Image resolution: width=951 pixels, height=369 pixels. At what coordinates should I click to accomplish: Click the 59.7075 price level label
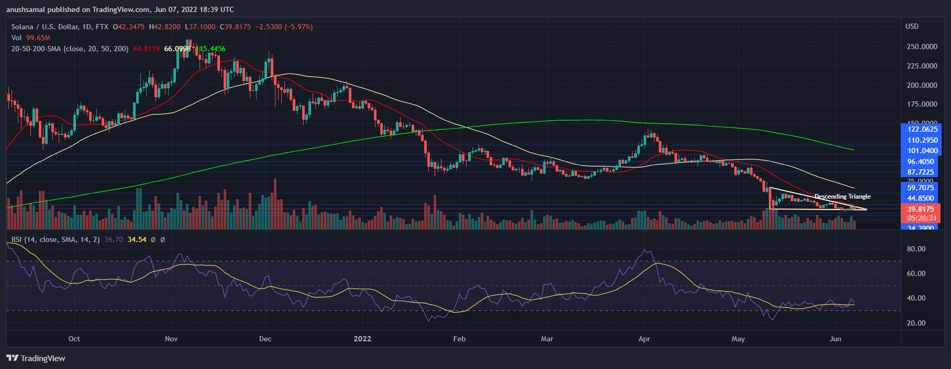pos(921,188)
